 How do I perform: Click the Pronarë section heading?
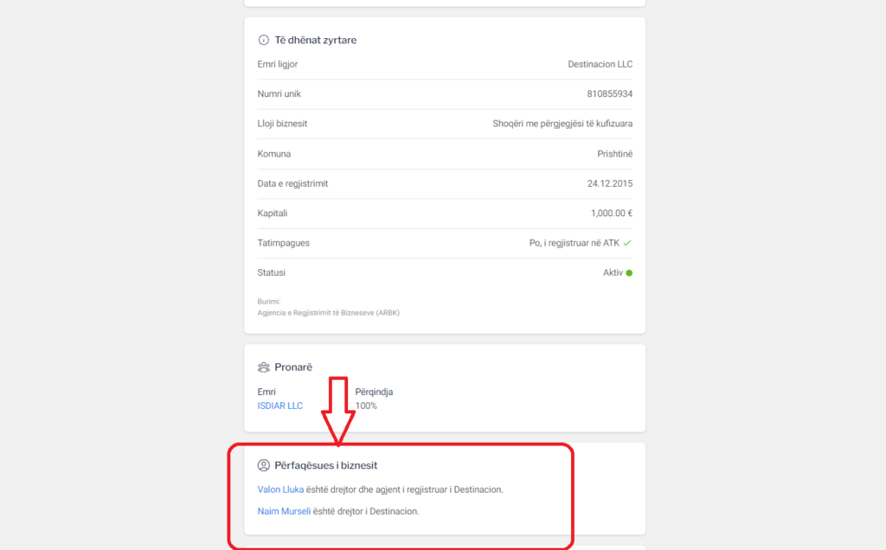tap(293, 368)
